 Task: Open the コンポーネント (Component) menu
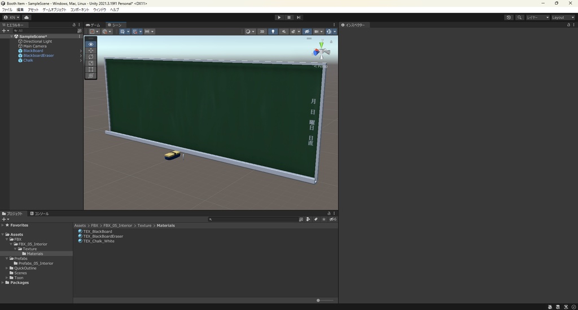click(x=80, y=10)
